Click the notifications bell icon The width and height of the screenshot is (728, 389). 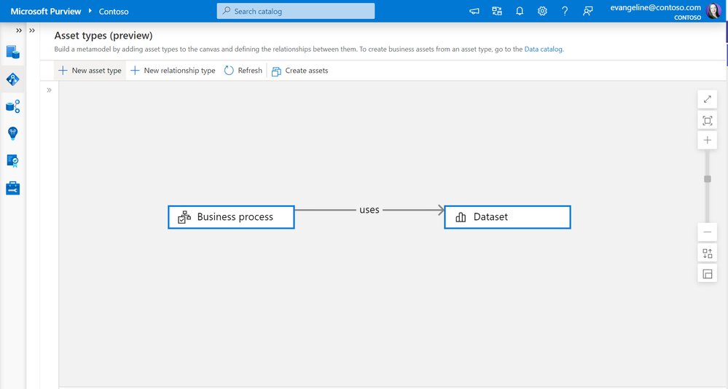520,11
